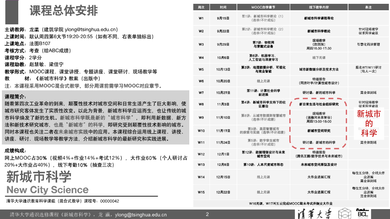The height and width of the screenshot is (219, 390).
Task: Click the grey note about MOOC混合式教学
Action: click(84, 86)
